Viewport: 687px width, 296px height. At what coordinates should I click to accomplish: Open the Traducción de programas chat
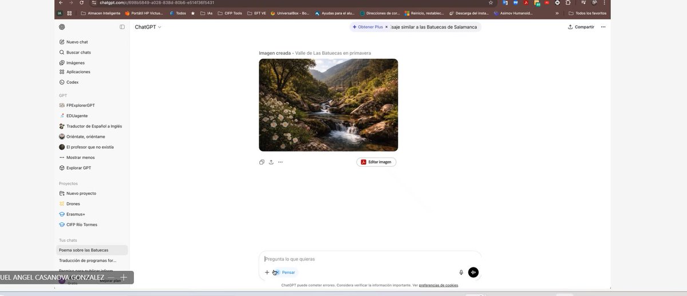[x=88, y=261]
